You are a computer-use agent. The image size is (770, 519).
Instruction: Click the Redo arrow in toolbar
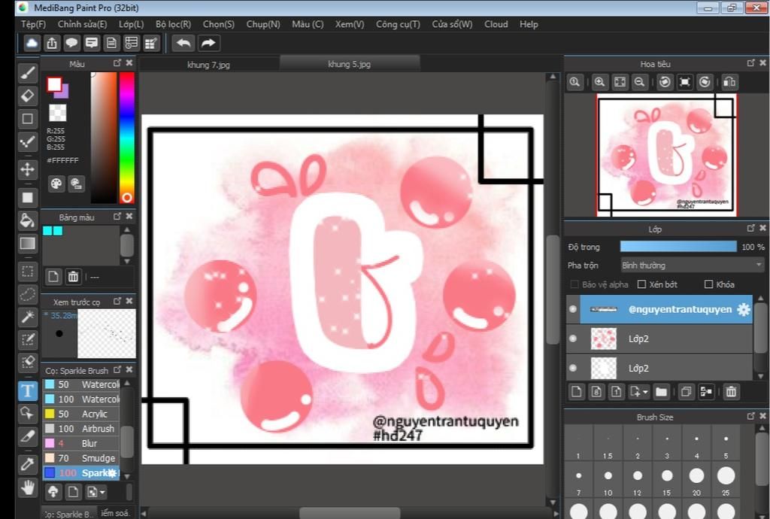tap(208, 43)
